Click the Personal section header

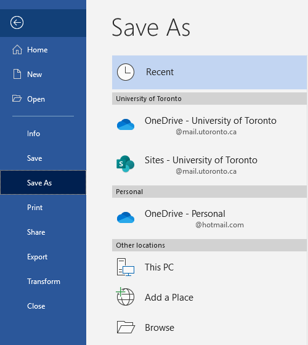pyautogui.click(x=209, y=192)
